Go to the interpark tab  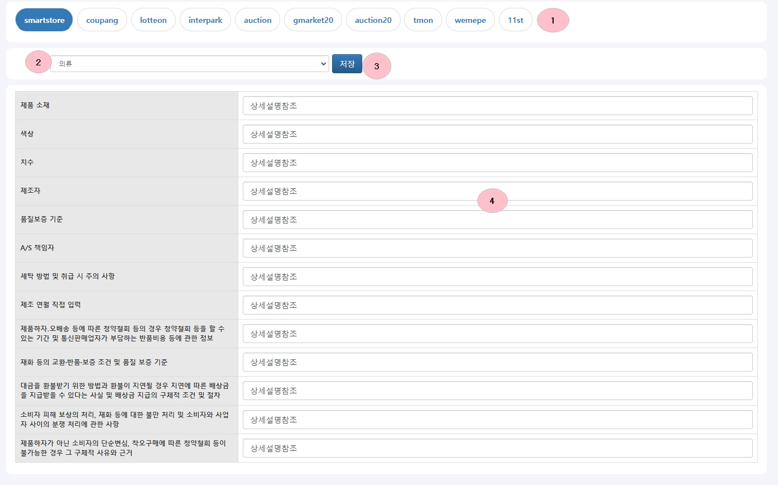click(x=205, y=20)
